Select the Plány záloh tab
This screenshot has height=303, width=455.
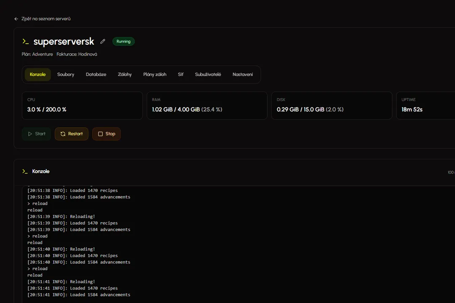click(155, 74)
